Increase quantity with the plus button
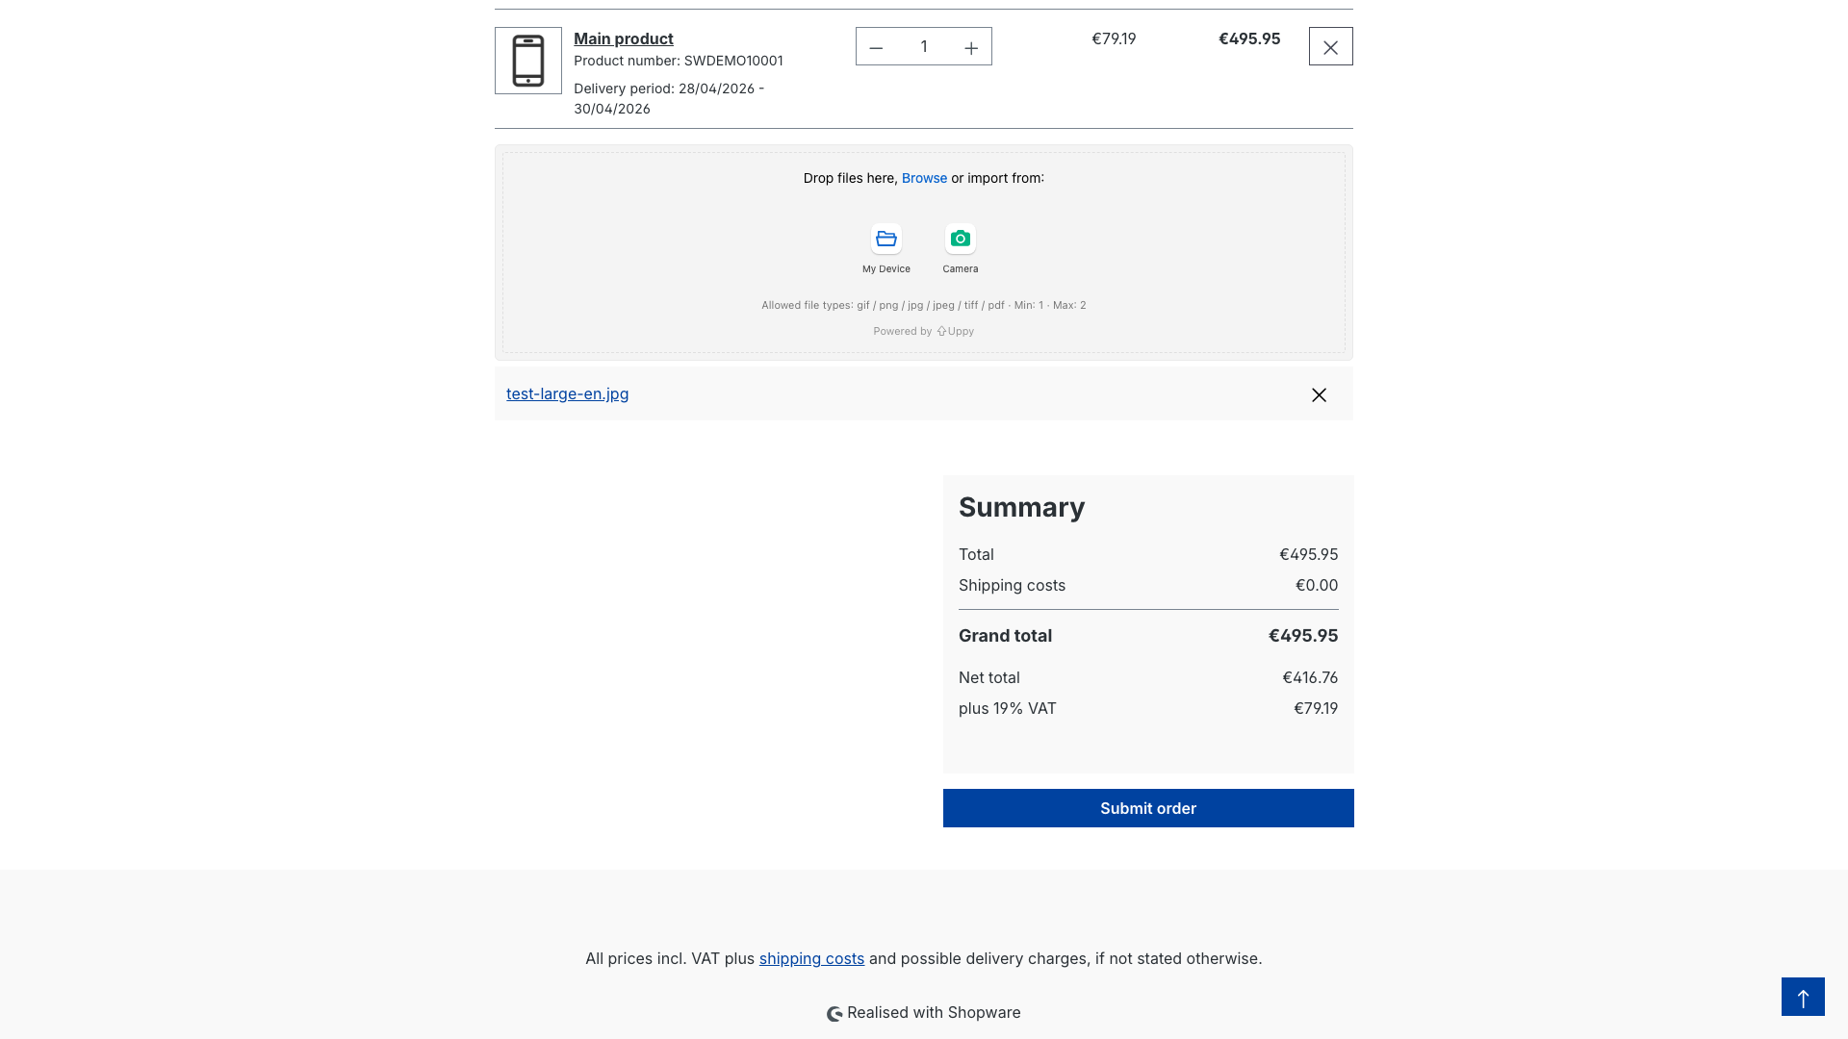Viewport: 1848px width, 1039px height. pyautogui.click(x=971, y=47)
